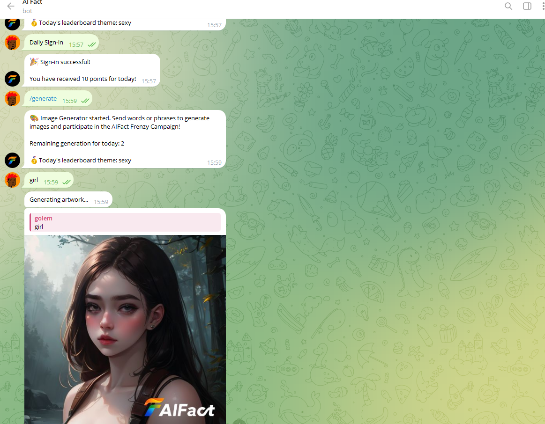The width and height of the screenshot is (545, 424).
Task: Click read checkmarks on the /generate message
Action: point(85,101)
